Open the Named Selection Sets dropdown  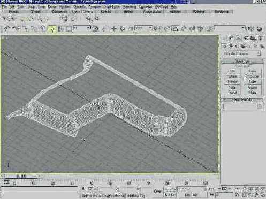pos(230,28)
